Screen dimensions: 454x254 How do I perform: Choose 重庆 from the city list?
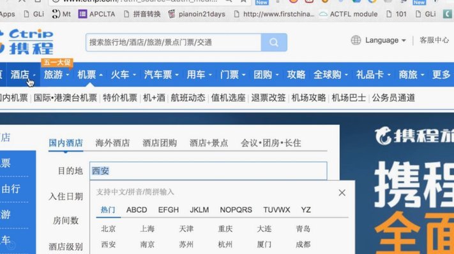tap(225, 229)
